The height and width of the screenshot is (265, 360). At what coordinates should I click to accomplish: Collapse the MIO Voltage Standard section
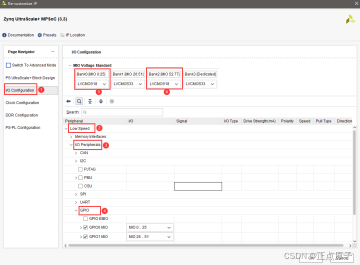pyautogui.click(x=70, y=65)
